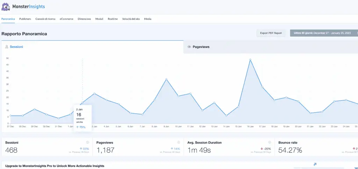Click the eye icon beside Pageviews
Image resolution: width=358 pixels, height=169 pixels.
(189, 47)
